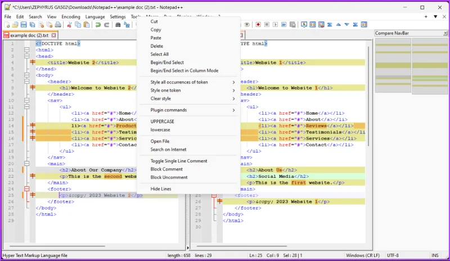Click the Windows (CR LF) status entry

coord(363,255)
